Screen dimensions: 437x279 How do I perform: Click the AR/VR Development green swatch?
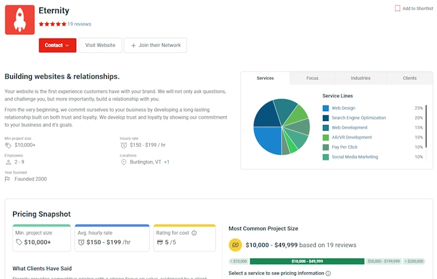click(325, 137)
